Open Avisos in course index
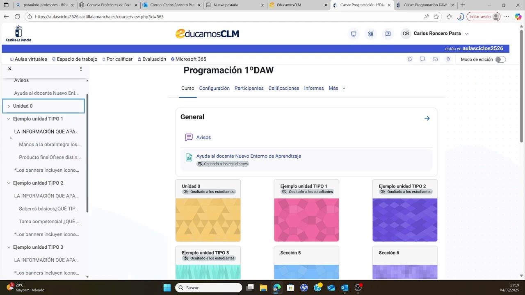The width and height of the screenshot is (525, 295). pos(21,80)
